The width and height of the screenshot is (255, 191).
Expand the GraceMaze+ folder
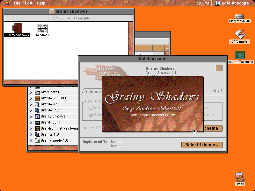pyautogui.click(x=31, y=92)
